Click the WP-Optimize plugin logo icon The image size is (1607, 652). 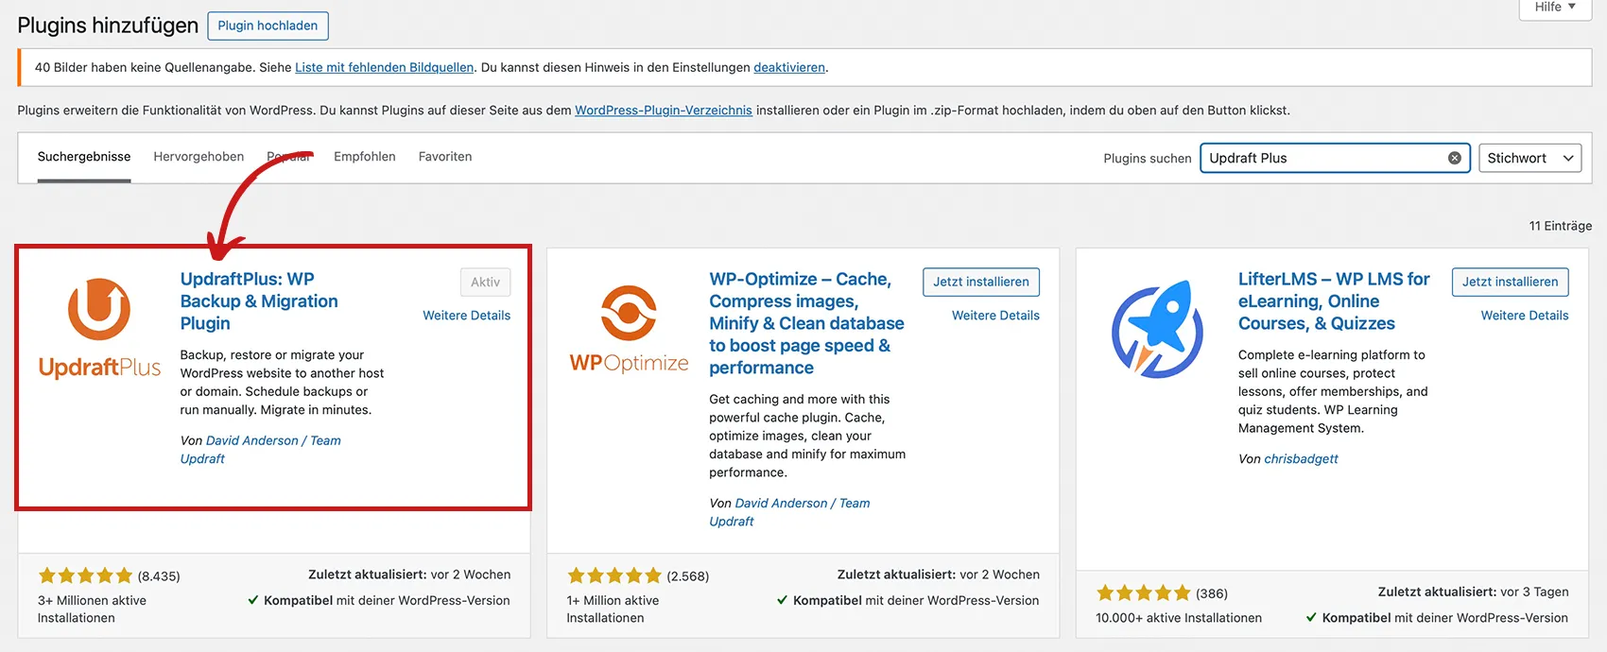click(629, 328)
